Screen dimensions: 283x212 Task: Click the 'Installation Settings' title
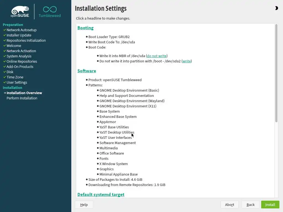coord(101,9)
